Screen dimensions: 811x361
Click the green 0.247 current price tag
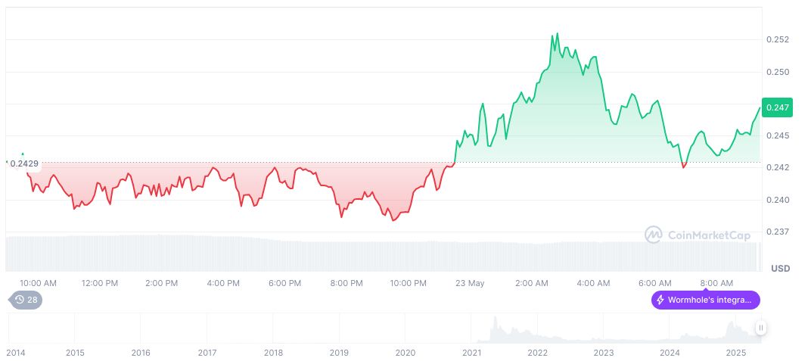[x=777, y=107]
